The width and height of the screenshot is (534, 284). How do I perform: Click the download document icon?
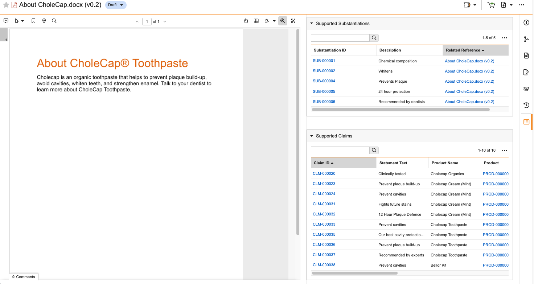tap(504, 5)
